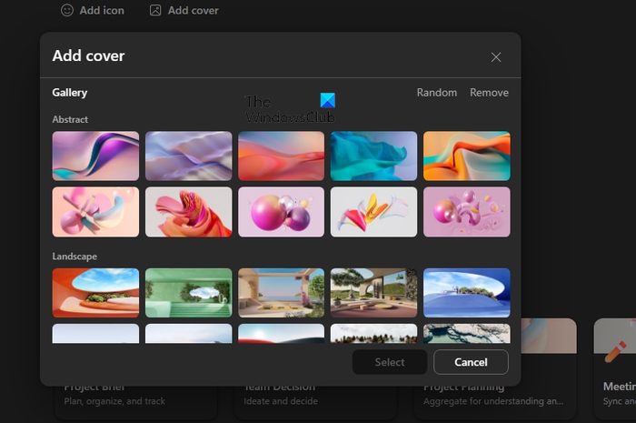Click Random to pick a random cover
This screenshot has height=423, width=636.
coord(436,93)
